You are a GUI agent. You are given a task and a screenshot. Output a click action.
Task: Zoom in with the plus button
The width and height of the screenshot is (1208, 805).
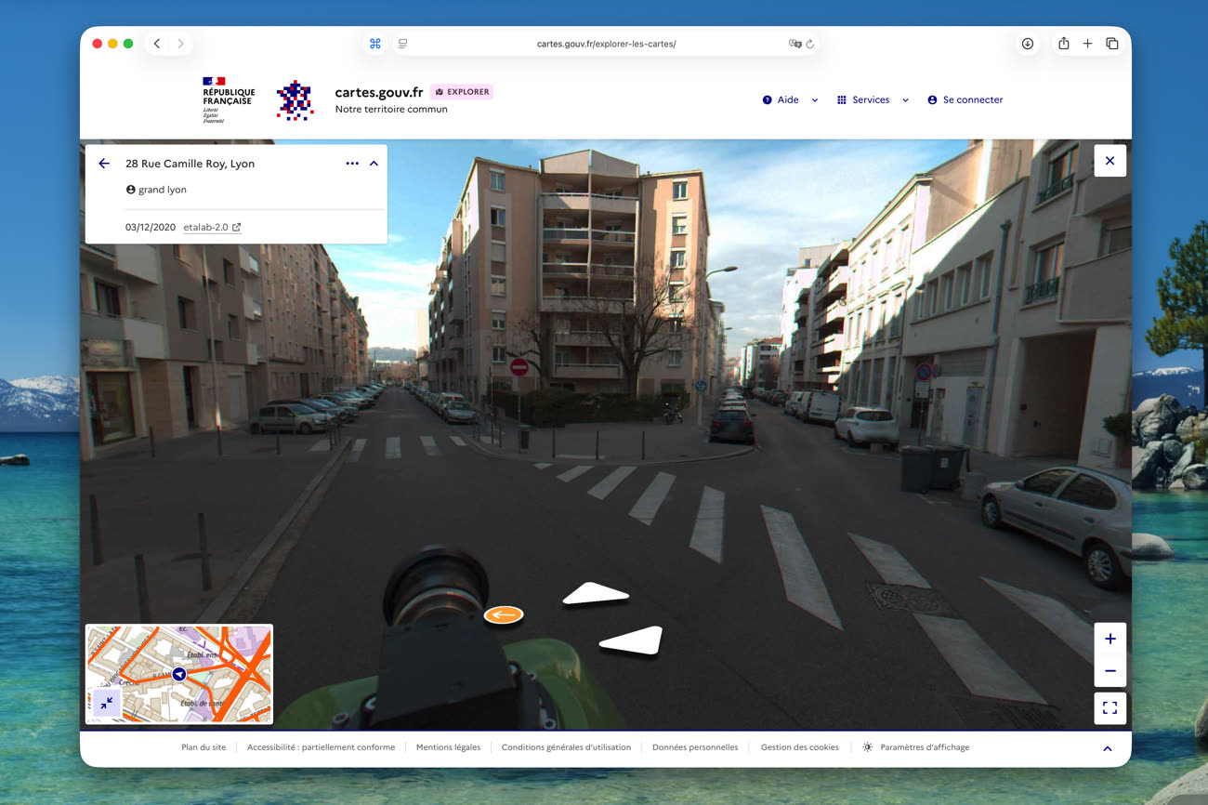(1110, 639)
